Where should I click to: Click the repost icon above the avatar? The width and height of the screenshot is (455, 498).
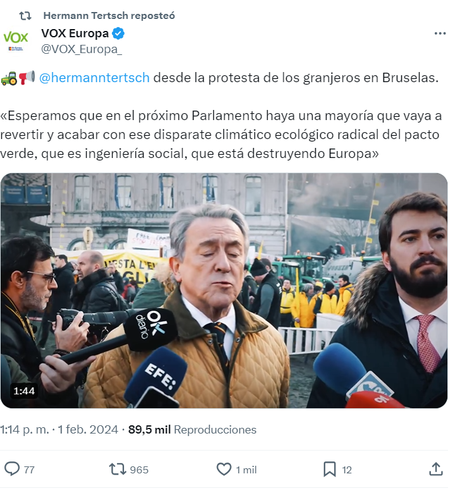25,15
